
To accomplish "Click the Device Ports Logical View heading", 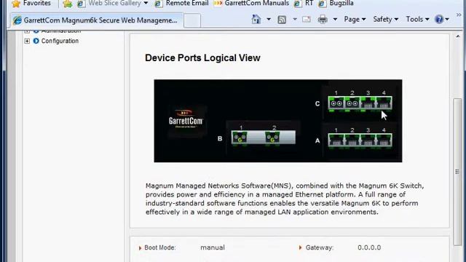I will tap(202, 57).
